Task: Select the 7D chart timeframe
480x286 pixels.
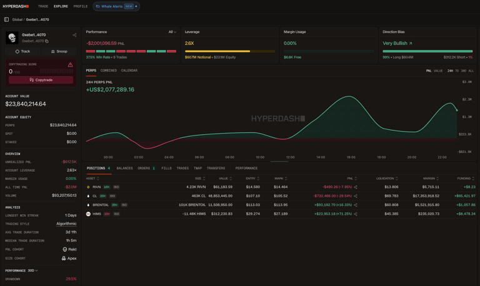Action: [457, 71]
